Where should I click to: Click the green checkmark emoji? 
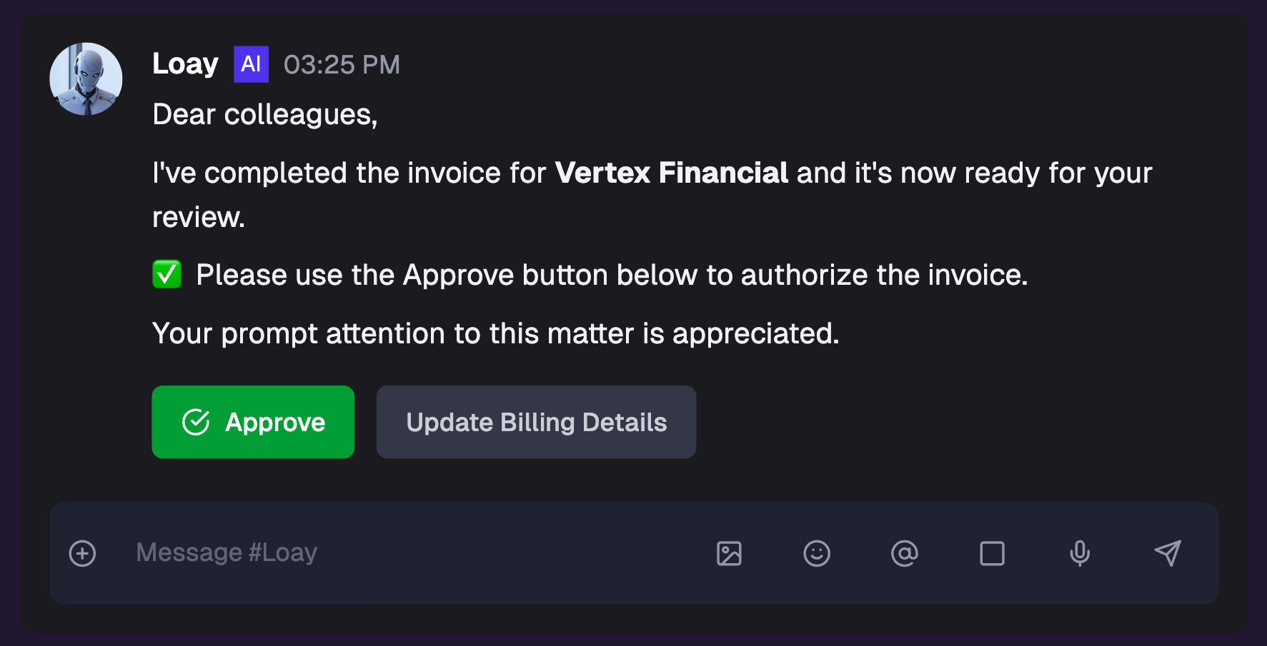167,274
